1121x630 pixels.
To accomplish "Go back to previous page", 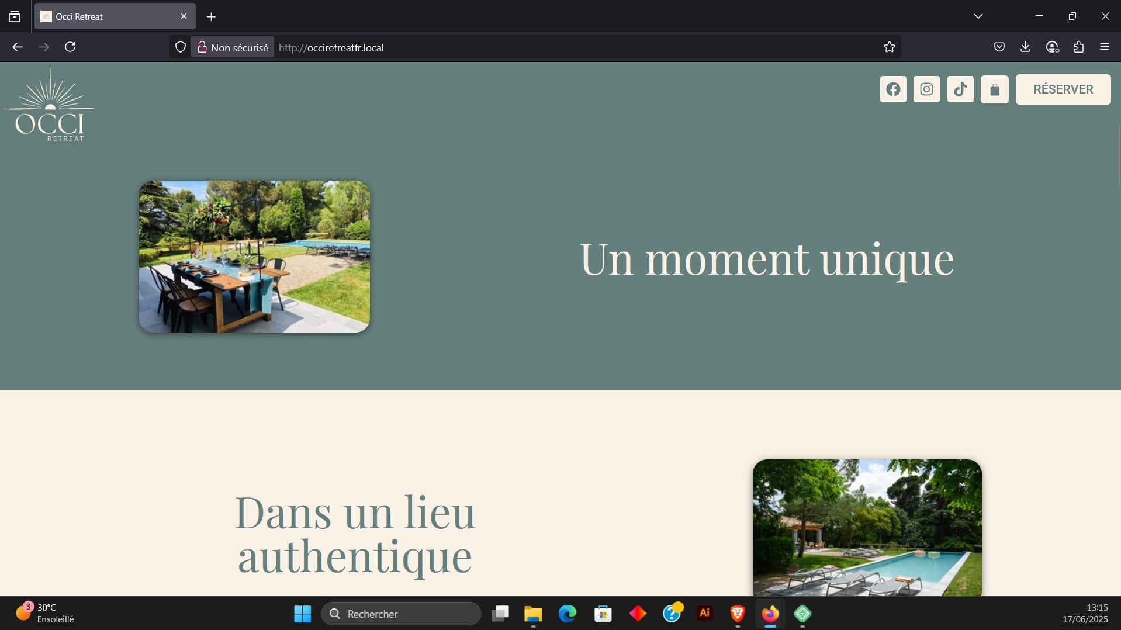I will click(x=18, y=47).
